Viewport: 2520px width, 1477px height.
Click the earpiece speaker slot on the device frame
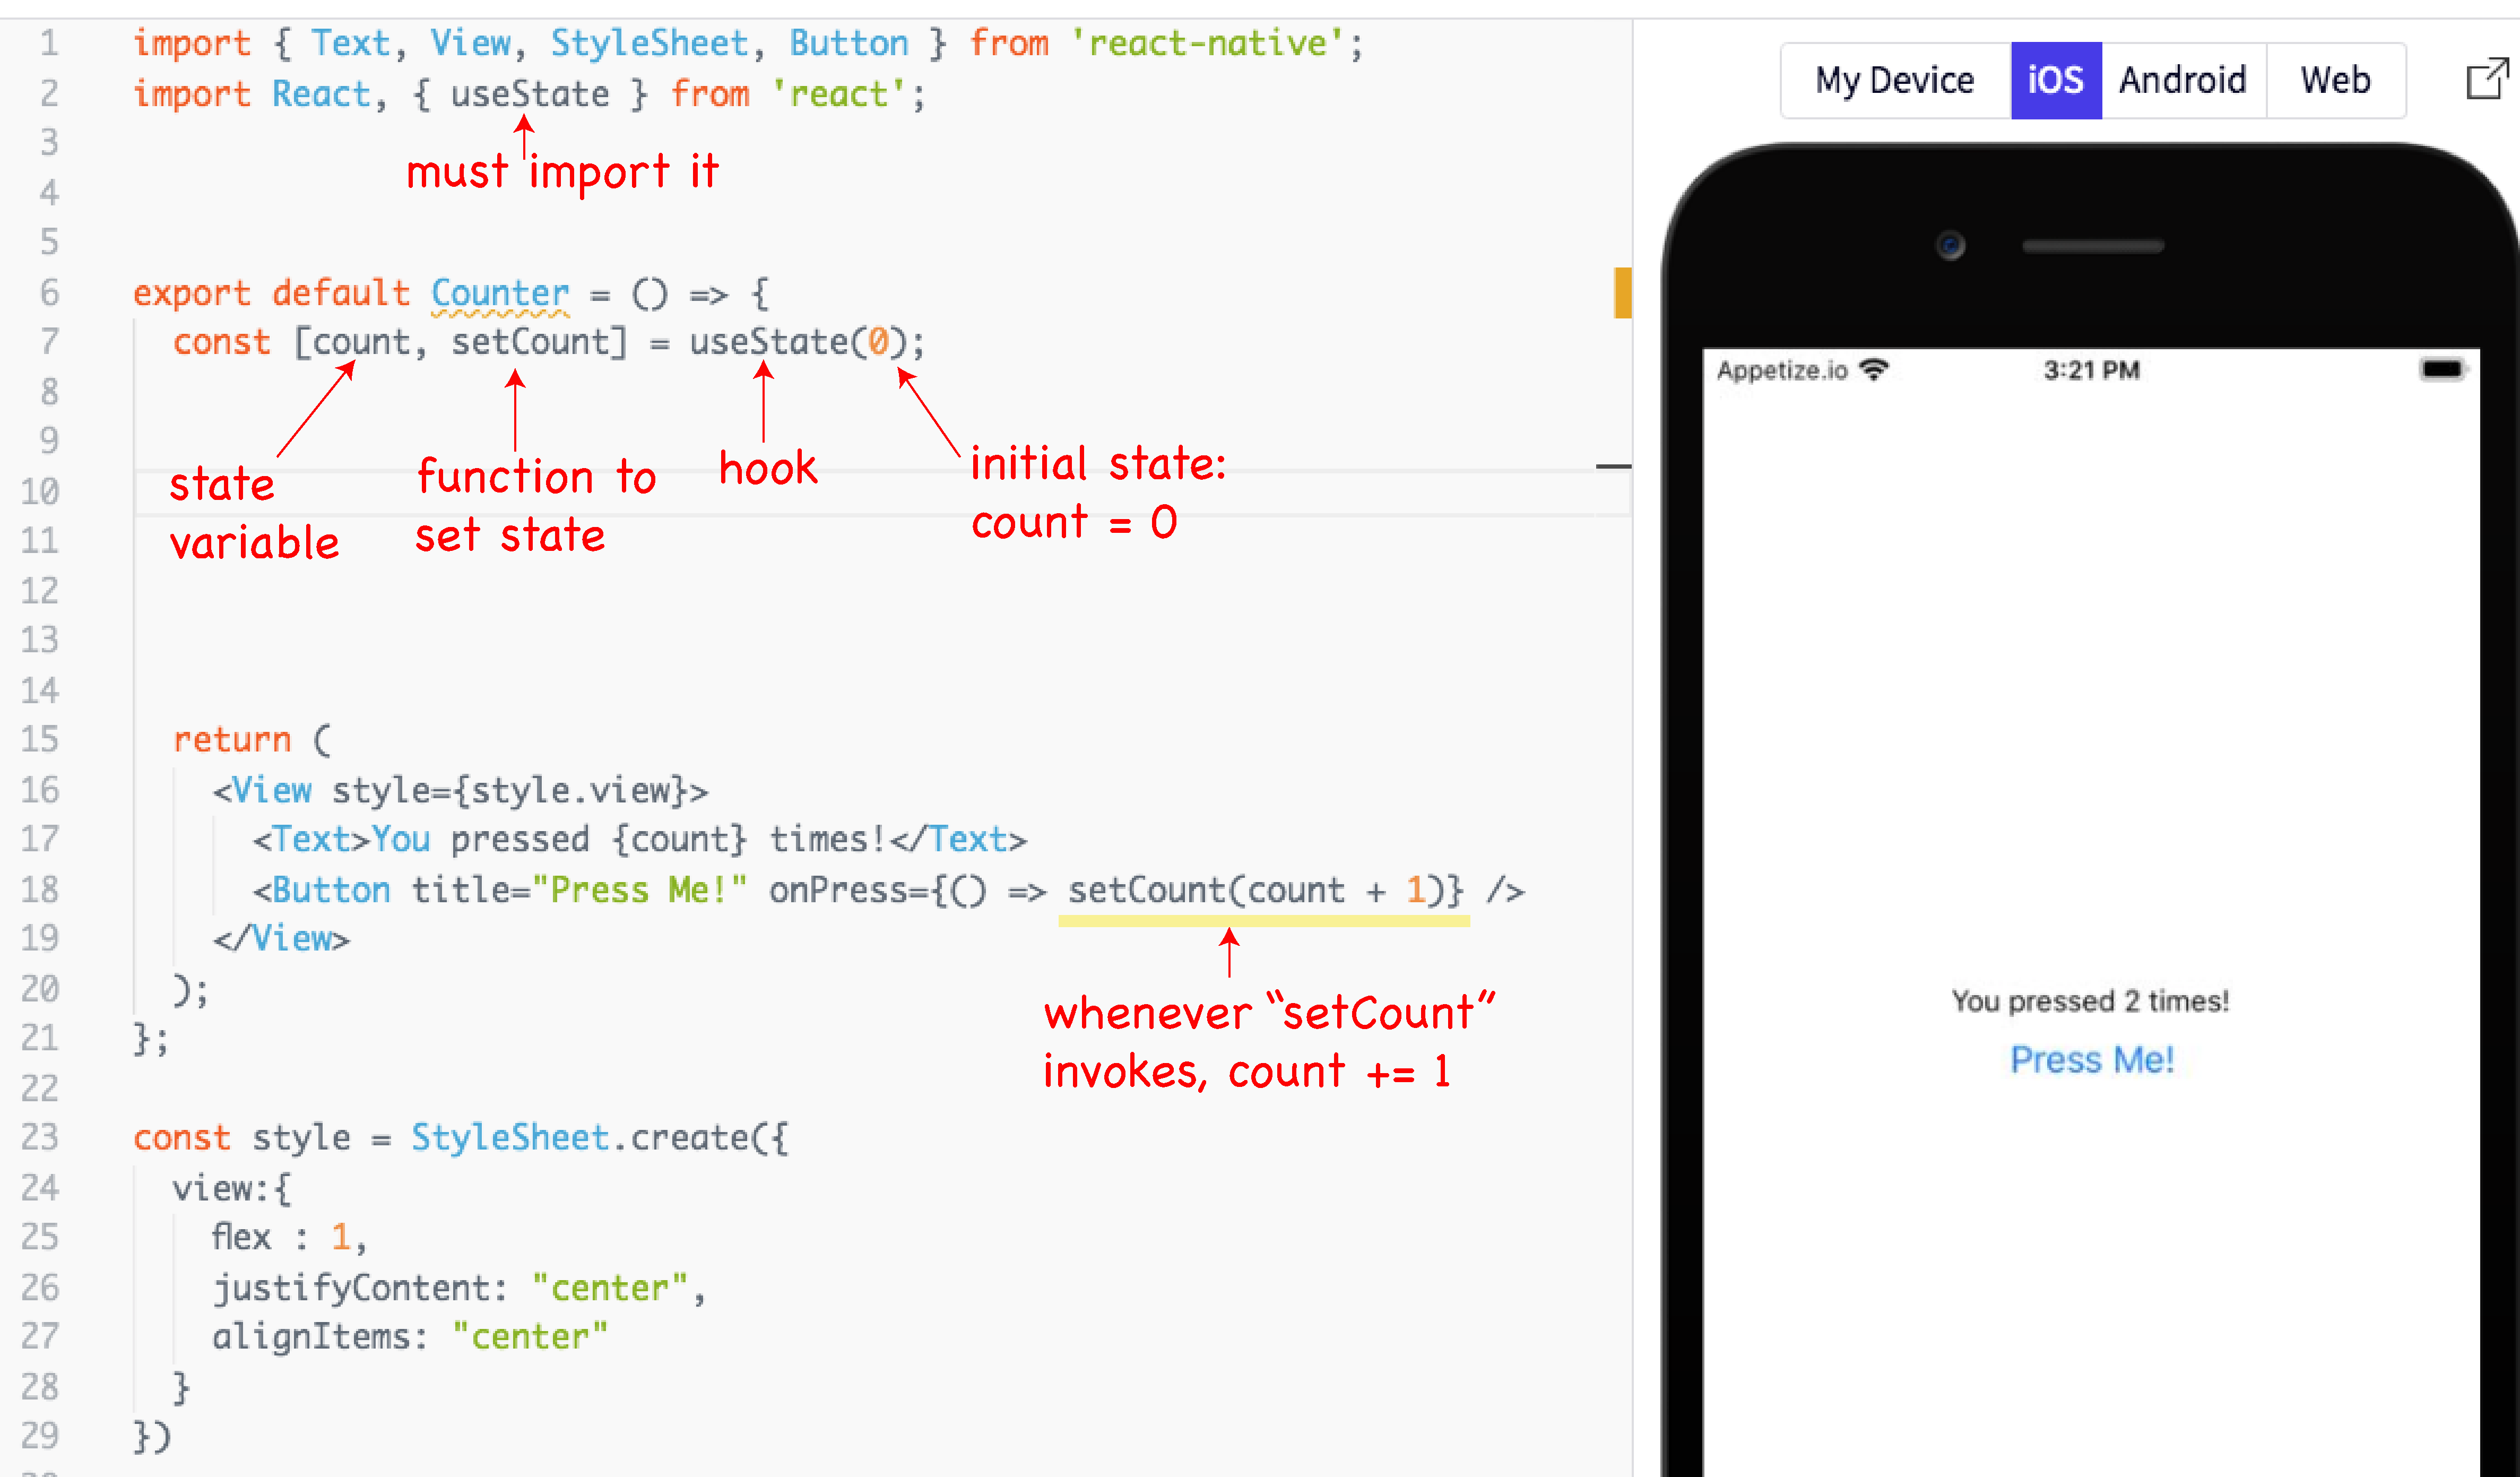coord(2091,246)
